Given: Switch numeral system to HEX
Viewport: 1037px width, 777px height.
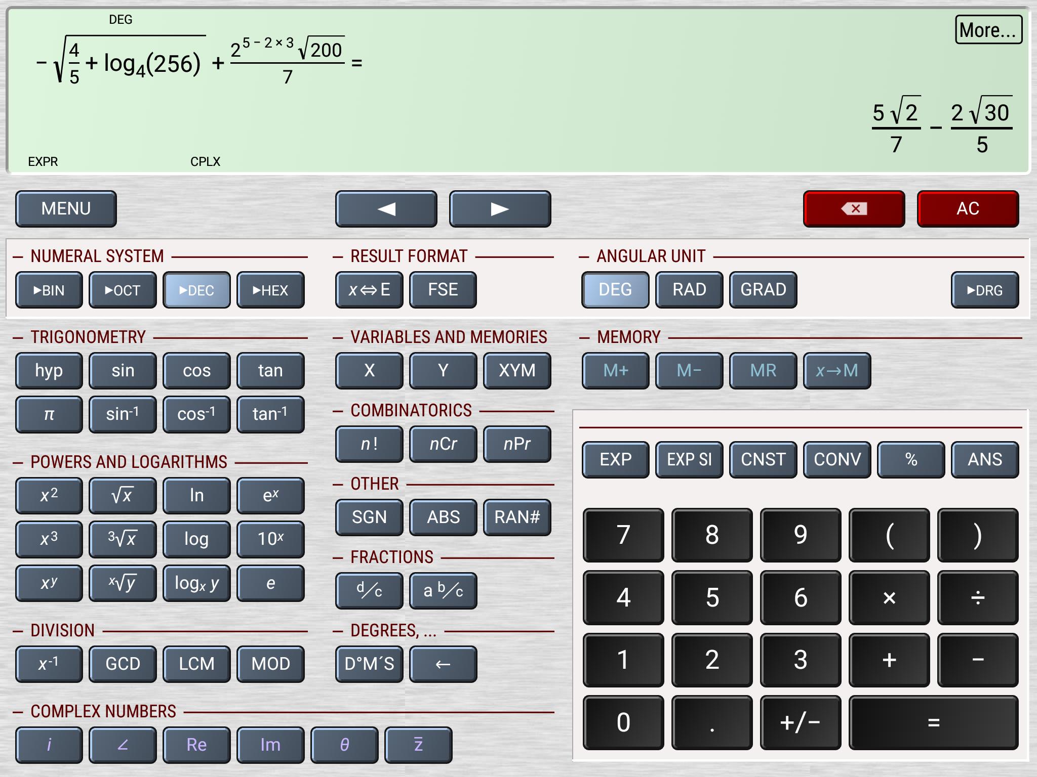Looking at the screenshot, I should pos(270,290).
